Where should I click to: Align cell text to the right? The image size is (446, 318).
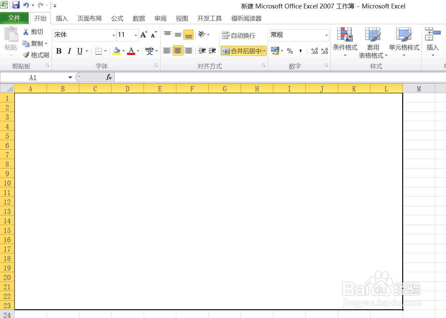pos(188,51)
